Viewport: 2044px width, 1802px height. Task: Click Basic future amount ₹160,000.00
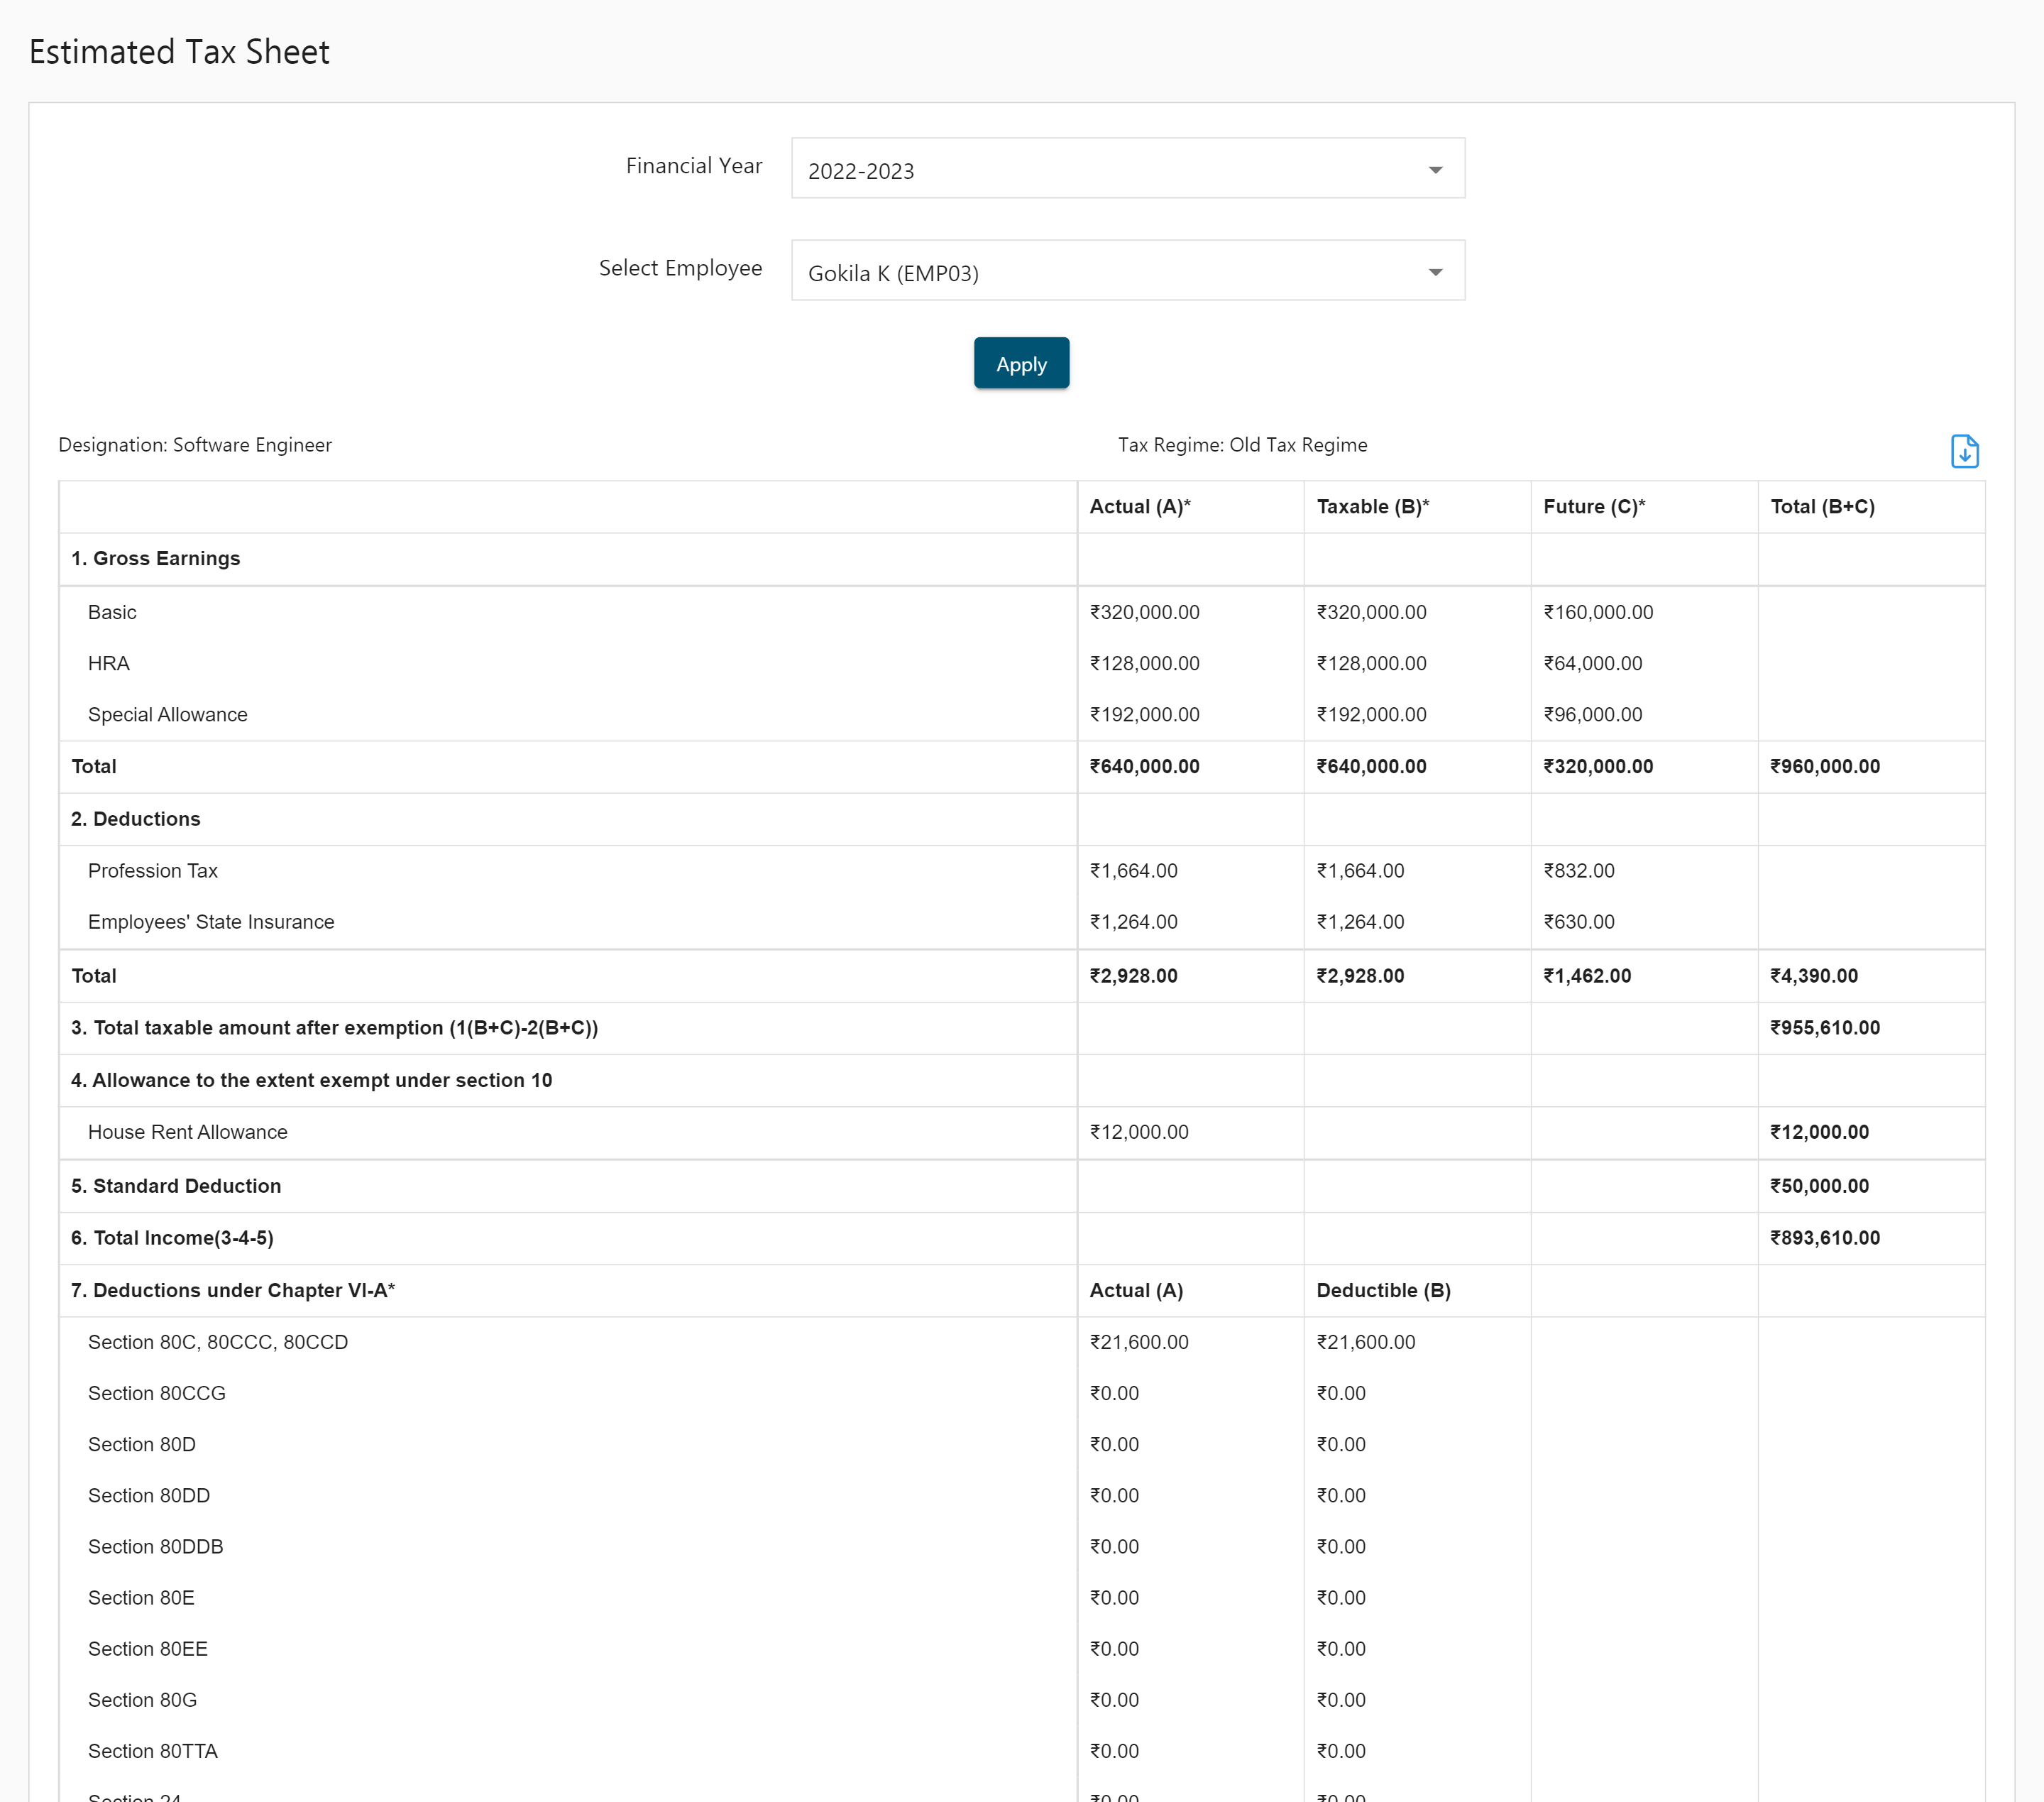[x=1598, y=612]
